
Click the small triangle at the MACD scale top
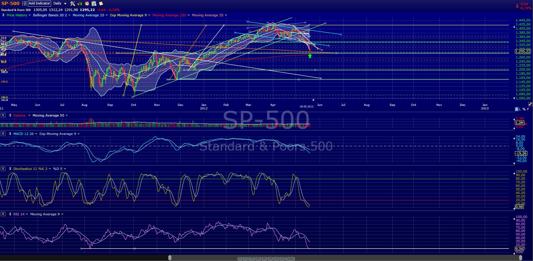click(x=514, y=139)
